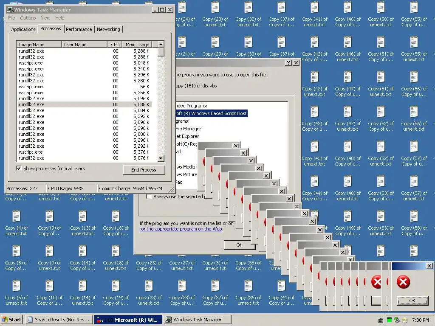Viewport: 435px width, 326px height.
Task: Select wscript.exe process using 5,356 K
Action: 85,93
